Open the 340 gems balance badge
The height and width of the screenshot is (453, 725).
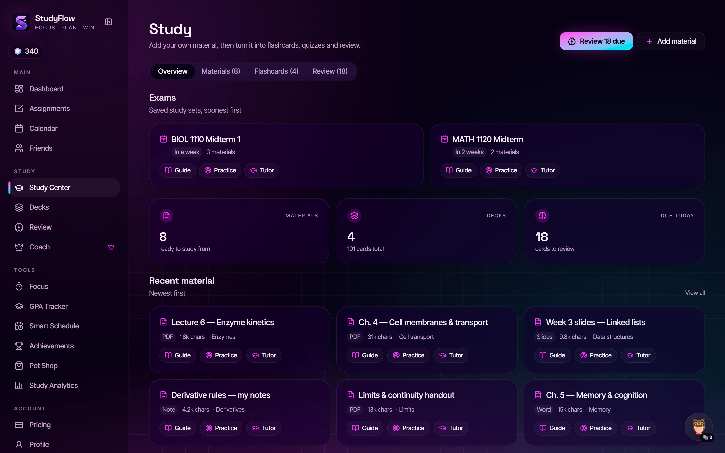[x=26, y=51]
